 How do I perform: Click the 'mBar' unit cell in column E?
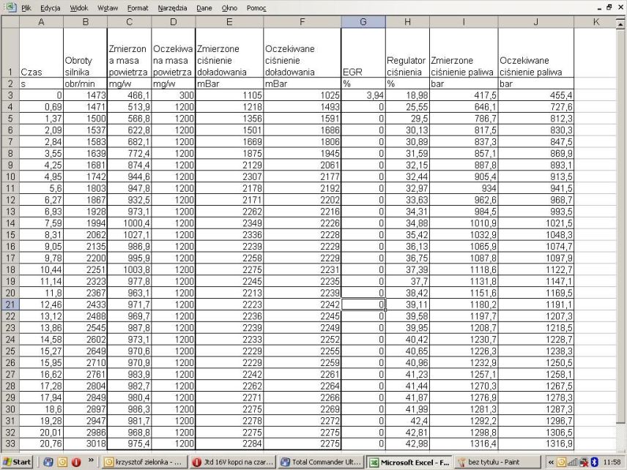pos(229,84)
